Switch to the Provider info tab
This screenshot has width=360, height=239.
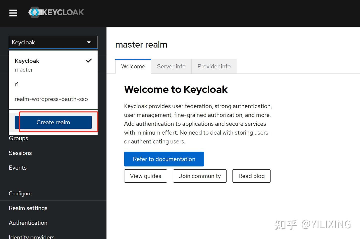point(214,66)
